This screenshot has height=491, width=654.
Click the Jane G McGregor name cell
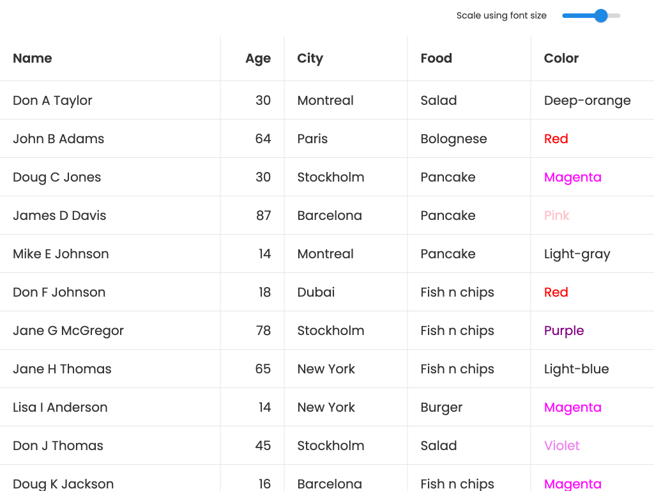[68, 331]
